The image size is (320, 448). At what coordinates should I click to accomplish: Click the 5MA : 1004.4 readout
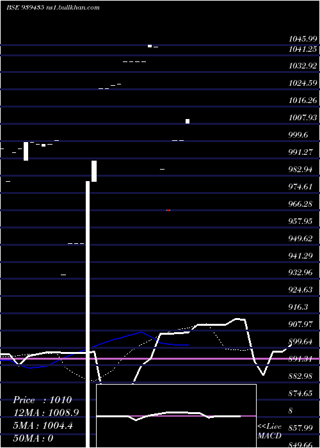pos(43,426)
